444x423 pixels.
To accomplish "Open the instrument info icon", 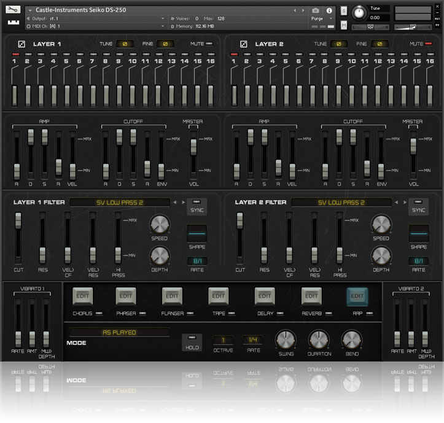I will click(x=329, y=10).
